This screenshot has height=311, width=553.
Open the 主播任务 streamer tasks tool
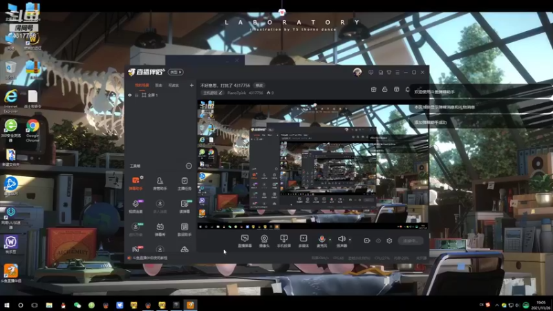point(184,183)
